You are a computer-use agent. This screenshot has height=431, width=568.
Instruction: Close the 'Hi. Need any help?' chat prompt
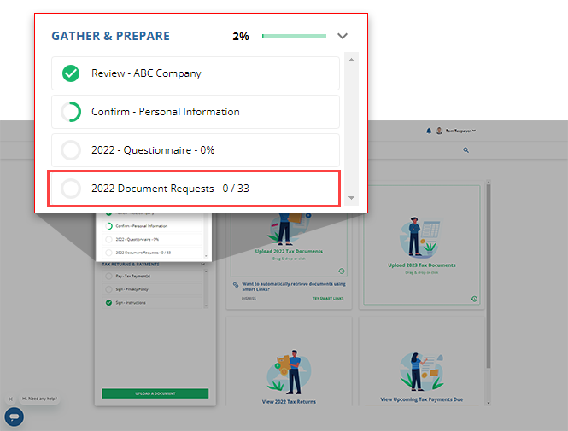(10, 399)
